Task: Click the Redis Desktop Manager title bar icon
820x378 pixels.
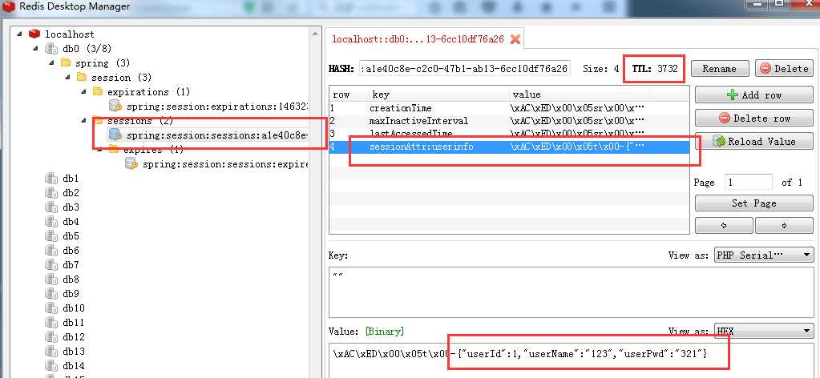Action: coord(9,6)
